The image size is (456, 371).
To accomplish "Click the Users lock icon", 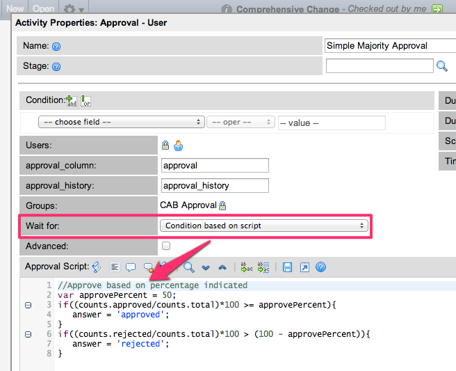I will point(165,145).
